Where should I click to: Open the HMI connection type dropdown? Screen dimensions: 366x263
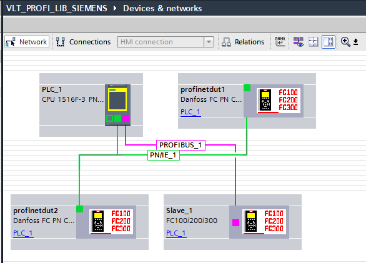[x=209, y=42]
